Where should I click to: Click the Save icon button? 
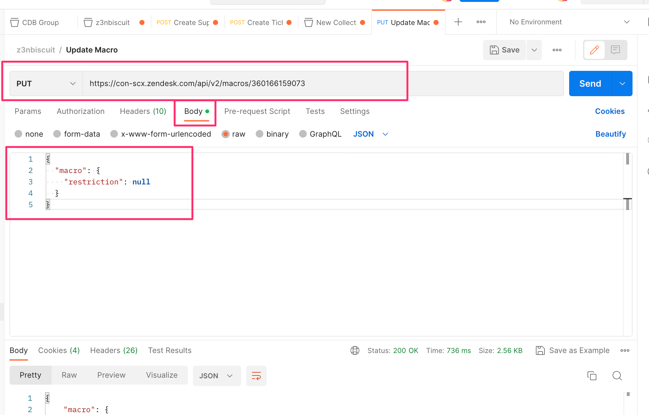click(x=504, y=50)
